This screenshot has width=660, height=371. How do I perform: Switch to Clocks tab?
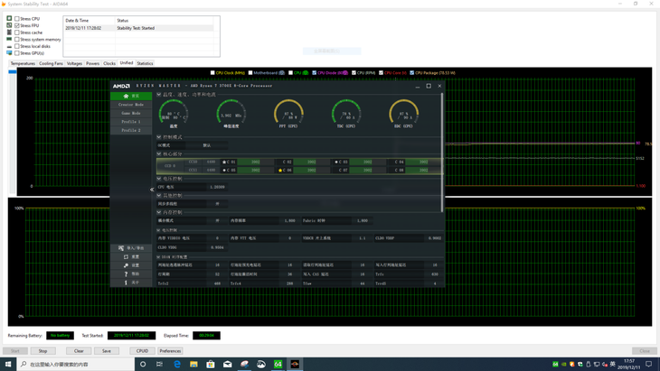pos(109,63)
